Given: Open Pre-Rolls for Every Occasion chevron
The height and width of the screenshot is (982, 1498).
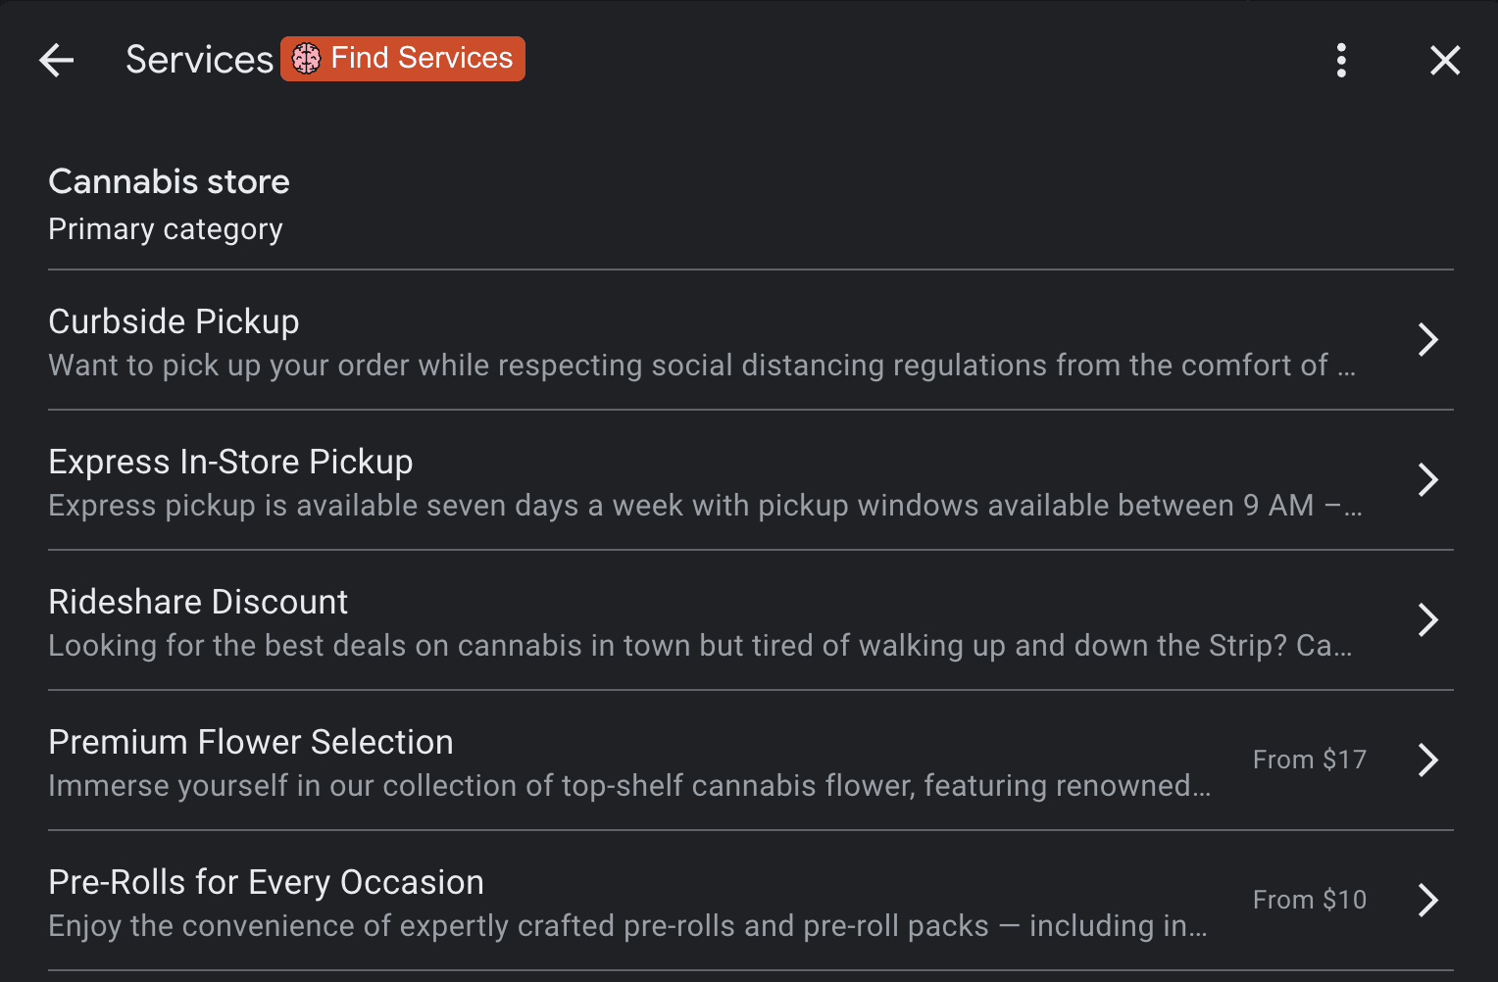Looking at the screenshot, I should [1428, 901].
